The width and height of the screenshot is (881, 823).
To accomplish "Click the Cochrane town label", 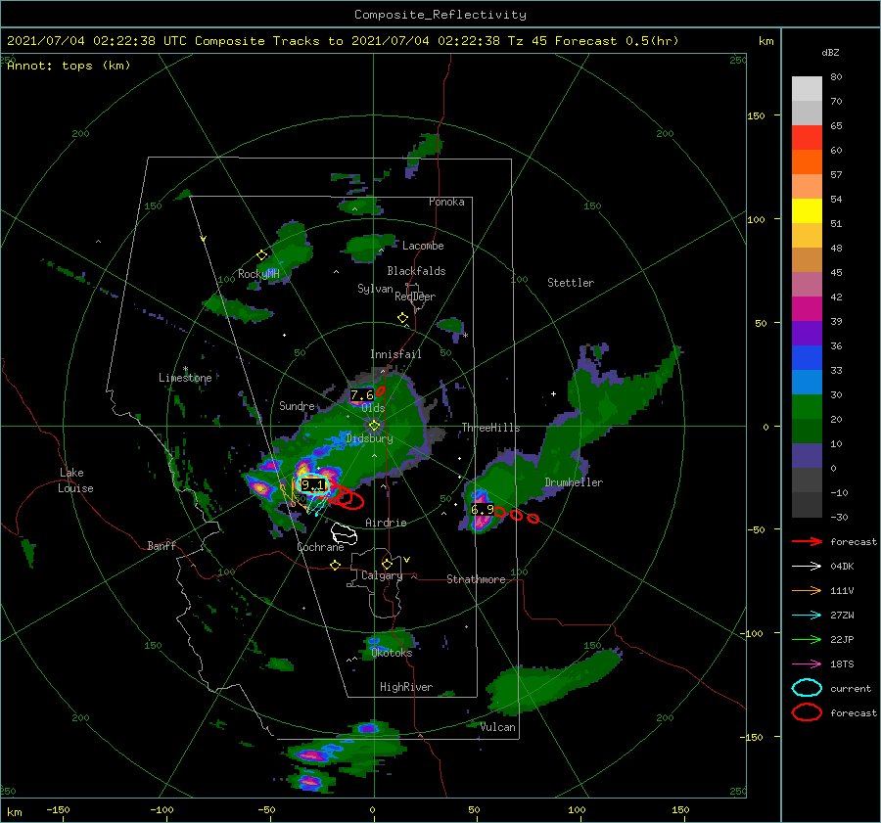I will tap(320, 547).
